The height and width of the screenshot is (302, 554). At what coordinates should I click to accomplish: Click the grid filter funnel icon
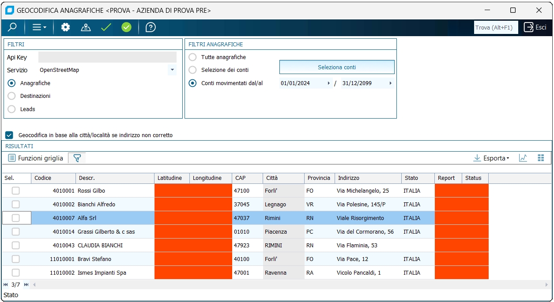click(77, 158)
